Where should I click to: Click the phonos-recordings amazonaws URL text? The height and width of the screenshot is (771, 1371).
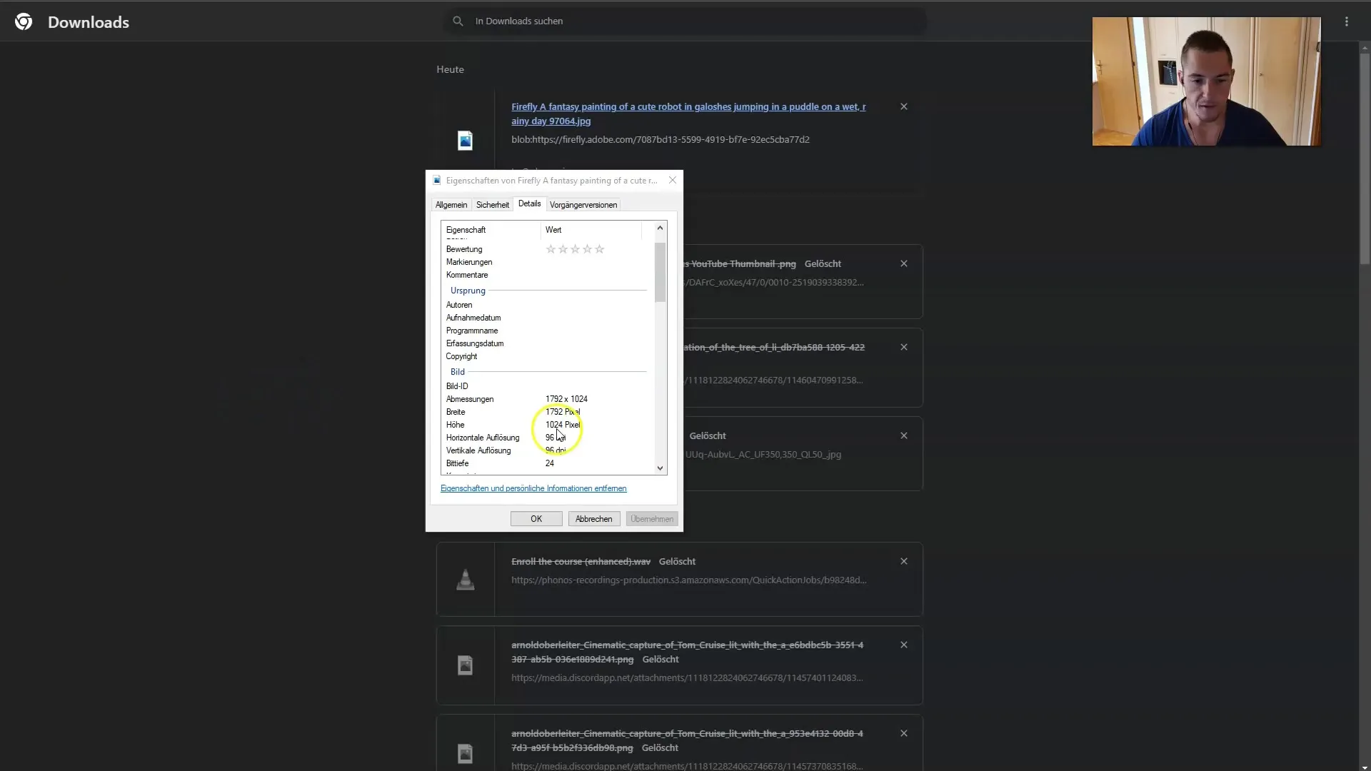[x=689, y=580]
